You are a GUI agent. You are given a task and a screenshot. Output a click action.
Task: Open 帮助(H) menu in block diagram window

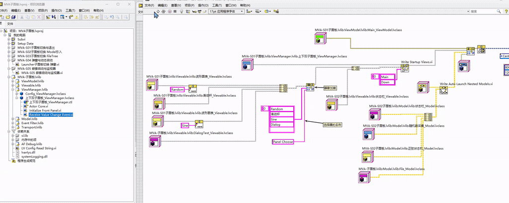coord(245,5)
